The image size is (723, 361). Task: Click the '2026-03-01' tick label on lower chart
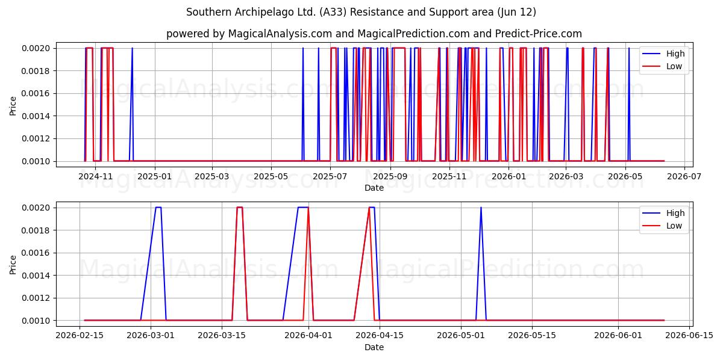151,336
